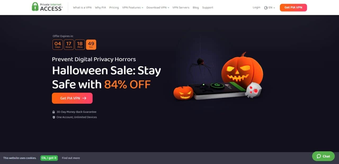This screenshot has height=164, width=339.
Task: Click the globe language icon
Action: point(266,8)
